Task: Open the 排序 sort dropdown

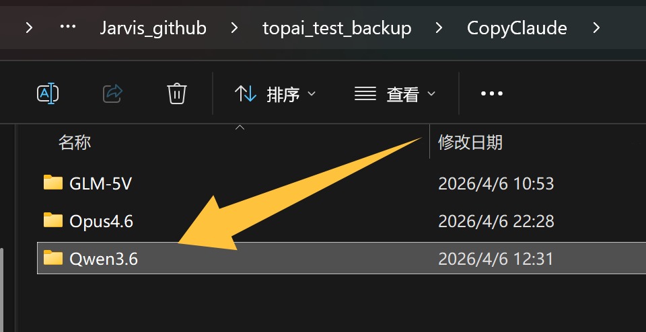Action: pyautogui.click(x=275, y=94)
